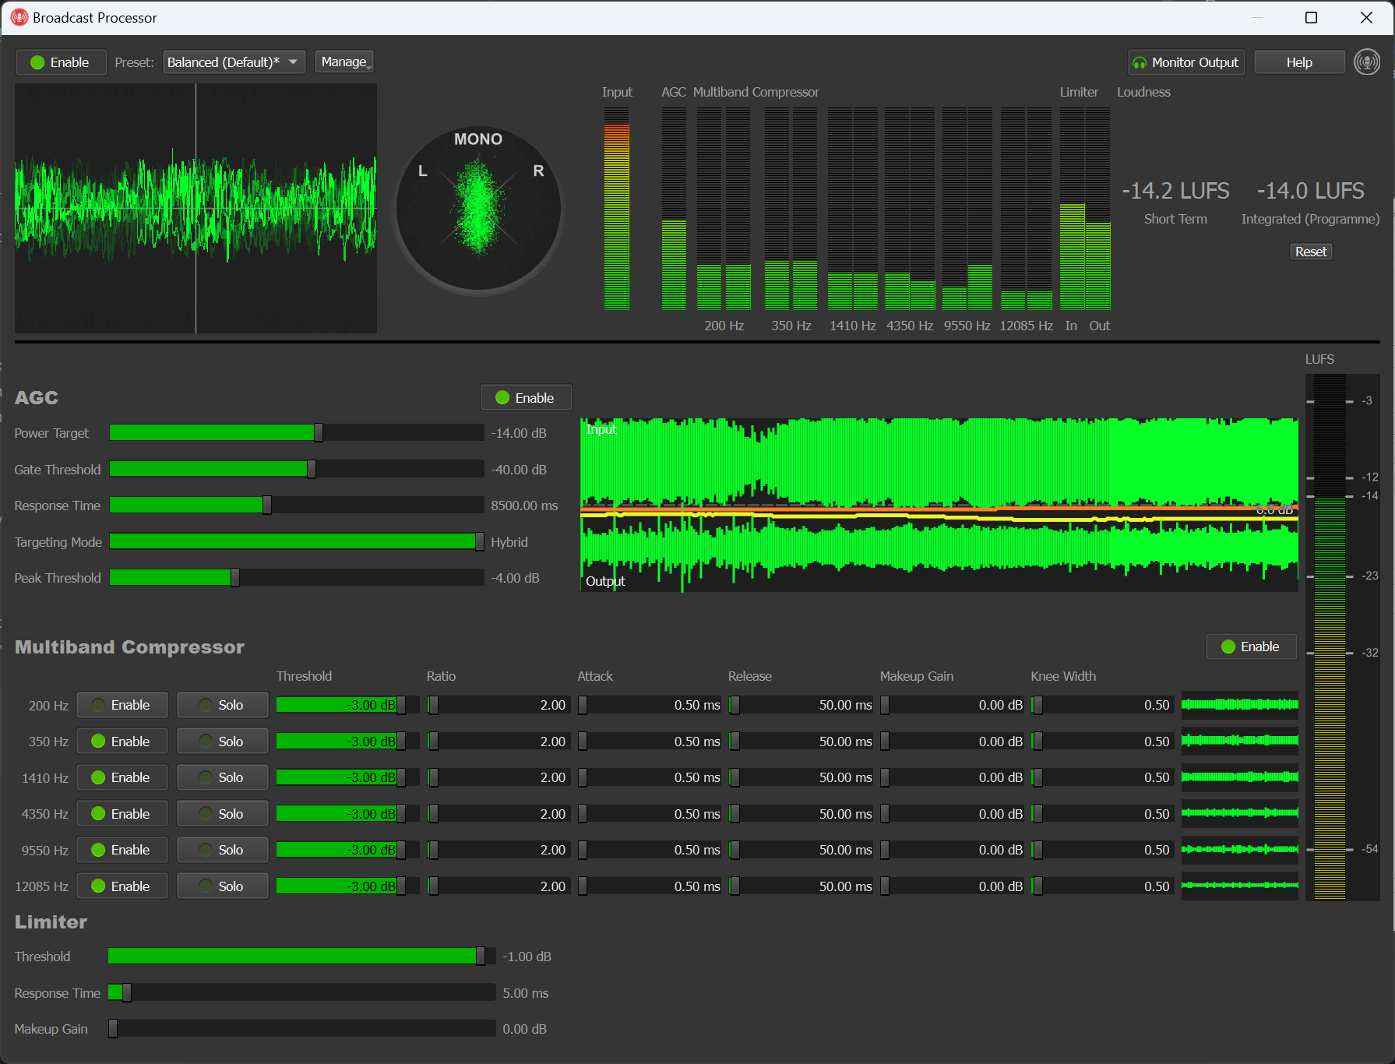Disable the 350 Hz band
Viewport: 1395px width, 1064px height.
(122, 742)
